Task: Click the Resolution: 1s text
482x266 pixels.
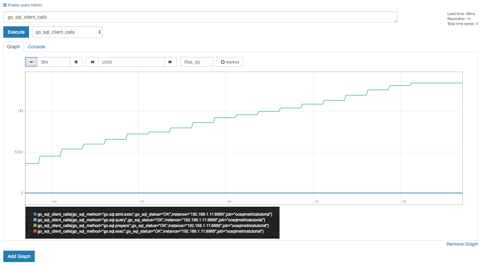Action: [x=459, y=19]
